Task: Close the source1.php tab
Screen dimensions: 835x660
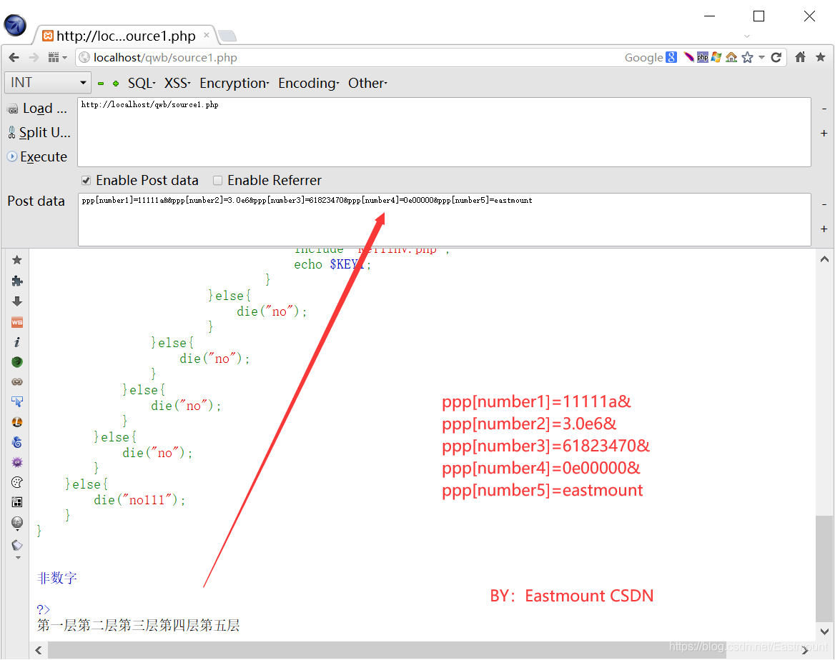Action: tap(207, 35)
